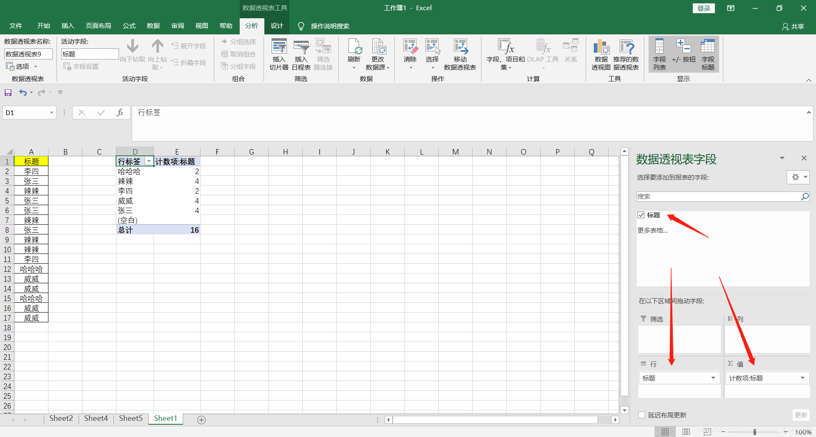Viewport: 816px width, 437px height.
Task: Click the lightbulb Tell Me search (操作说明搜索)
Action: tap(323, 26)
